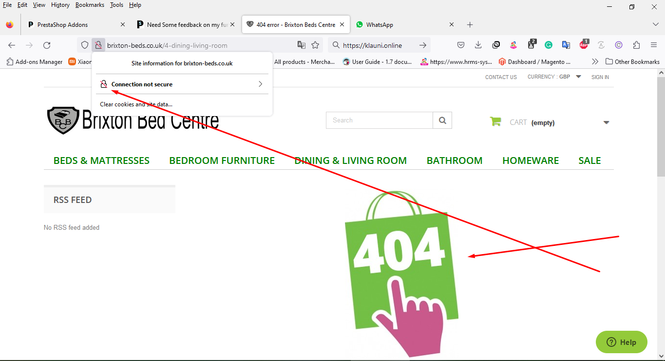Image resolution: width=665 pixels, height=361 pixels.
Task: Open the BATHROOM category
Action: point(455,160)
